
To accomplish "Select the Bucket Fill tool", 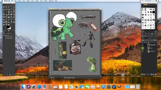I will click(x=14, y=17).
